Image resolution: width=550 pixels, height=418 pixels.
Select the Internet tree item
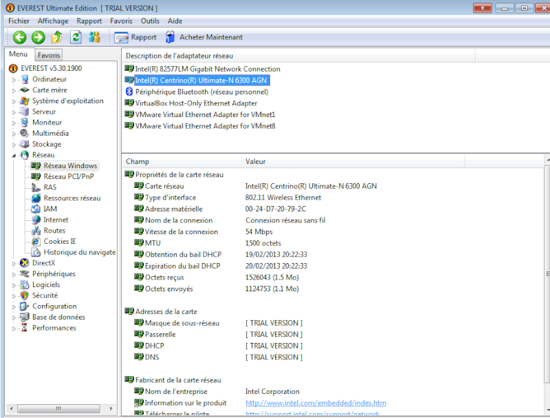click(x=56, y=220)
